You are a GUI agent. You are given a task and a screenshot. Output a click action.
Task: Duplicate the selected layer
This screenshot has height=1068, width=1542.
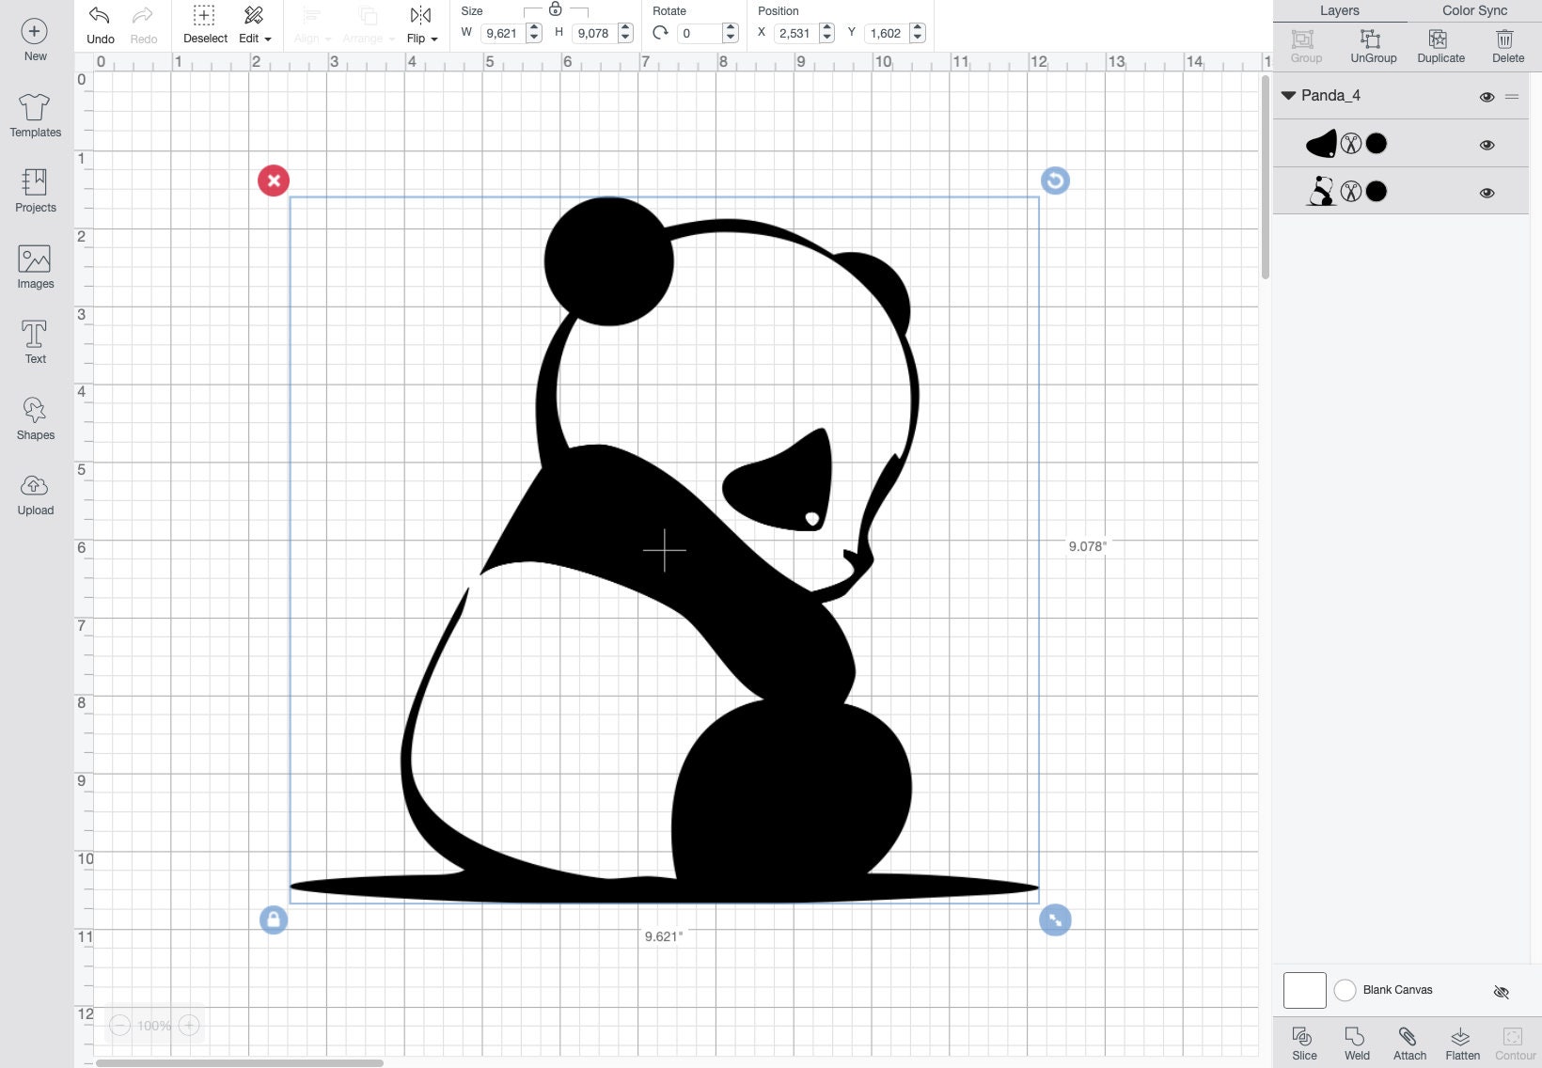point(1440,45)
